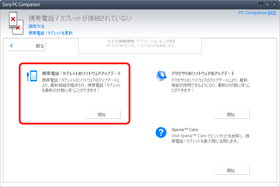Click the back arrow chevron icon
Viewport: 280px width, 187px height.
[x=12, y=46]
